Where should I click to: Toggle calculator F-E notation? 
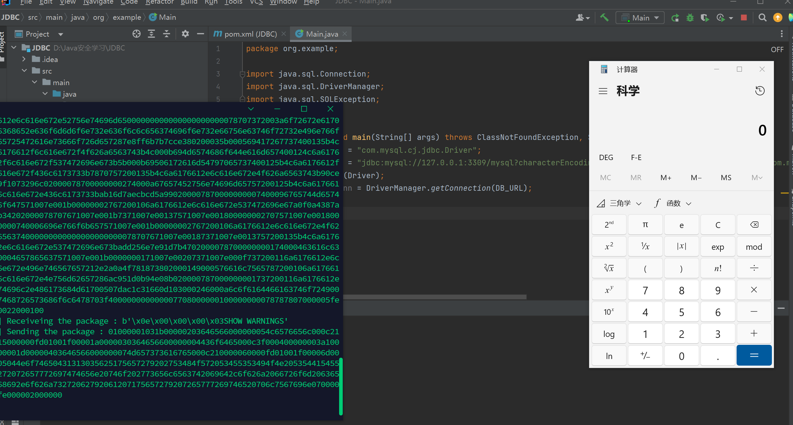pyautogui.click(x=636, y=157)
